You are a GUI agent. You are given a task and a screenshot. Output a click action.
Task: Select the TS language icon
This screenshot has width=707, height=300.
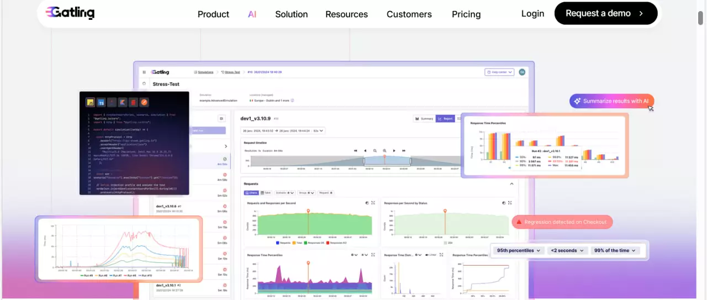click(101, 102)
